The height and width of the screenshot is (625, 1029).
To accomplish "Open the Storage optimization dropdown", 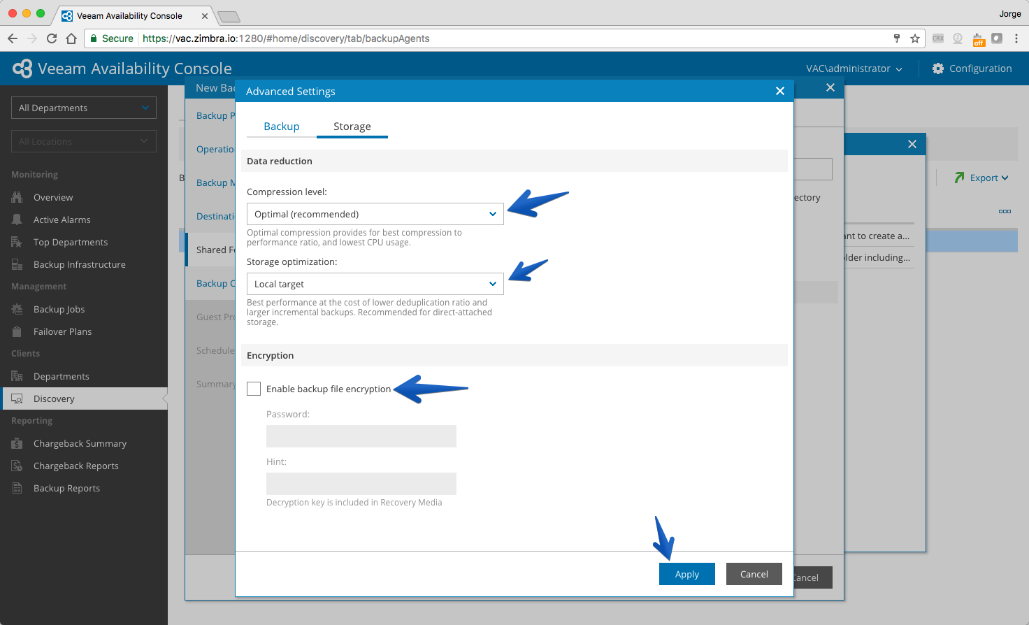I will (x=375, y=284).
